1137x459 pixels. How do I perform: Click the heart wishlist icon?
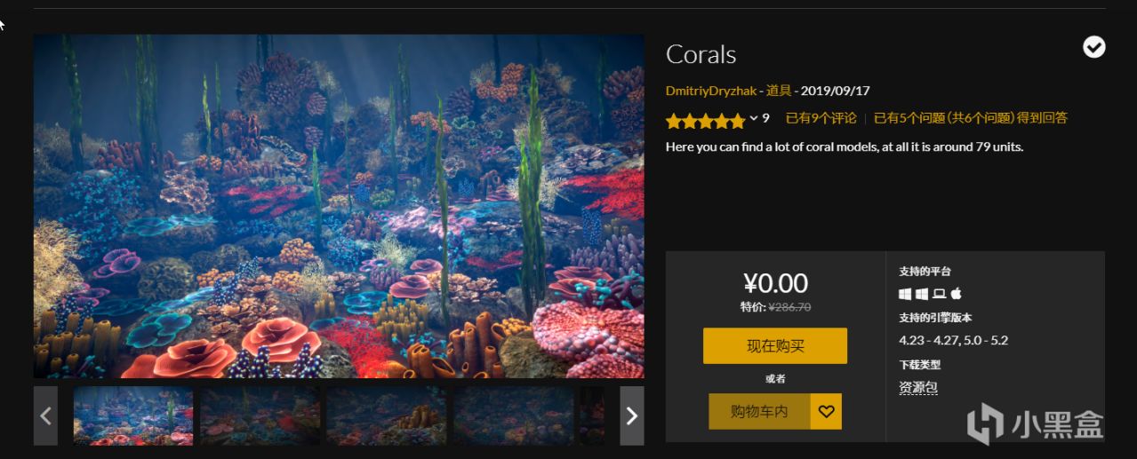coord(826,412)
